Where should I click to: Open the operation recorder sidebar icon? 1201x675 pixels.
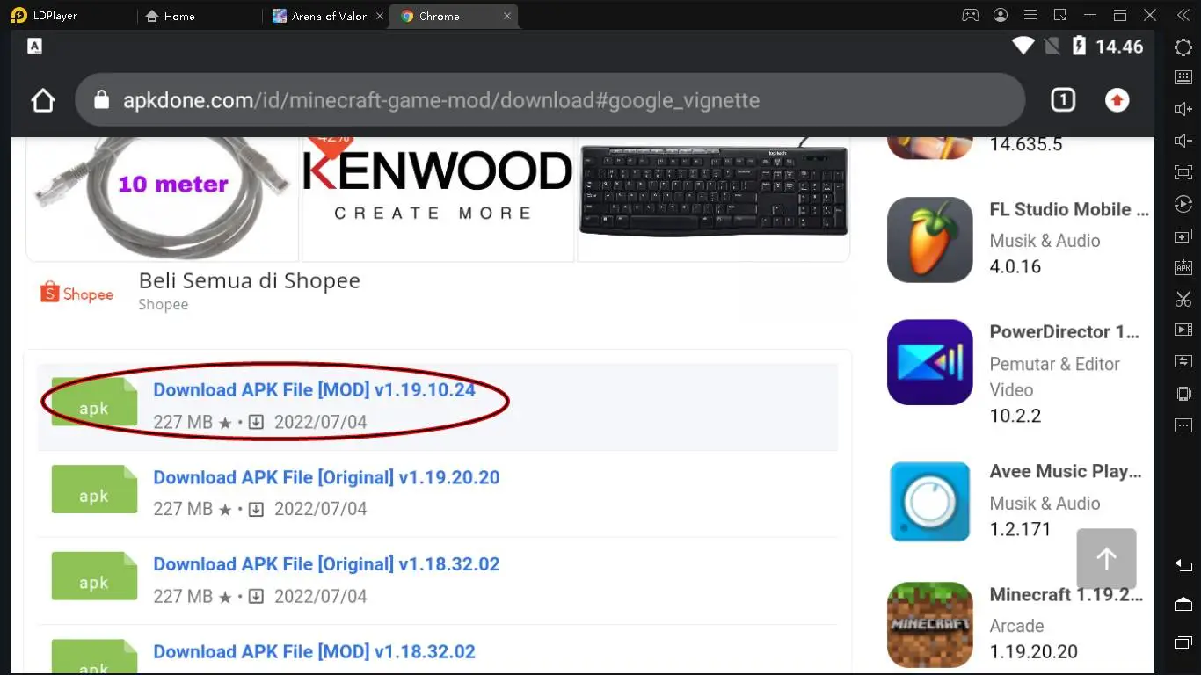[x=1183, y=204]
